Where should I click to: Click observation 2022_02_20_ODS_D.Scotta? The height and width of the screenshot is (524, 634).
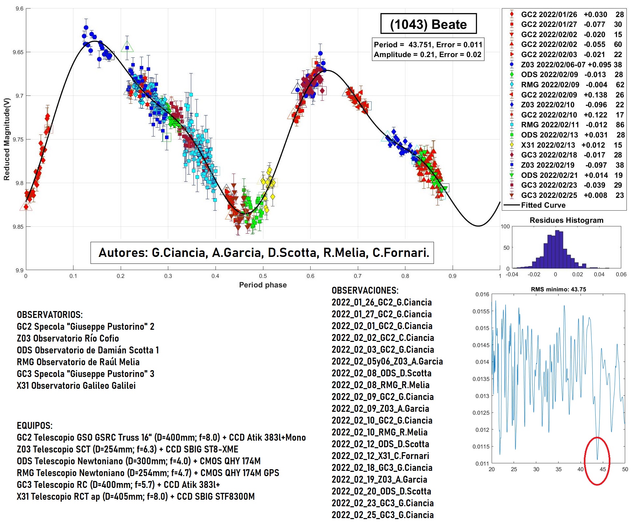point(381,492)
